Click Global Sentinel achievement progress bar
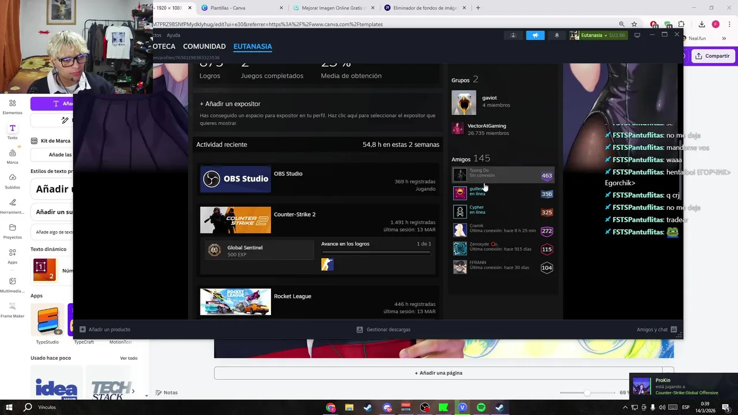 376,253
